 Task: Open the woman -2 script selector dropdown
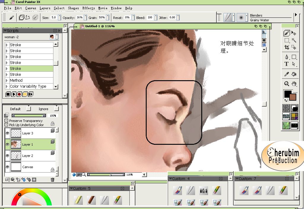pos(57,37)
